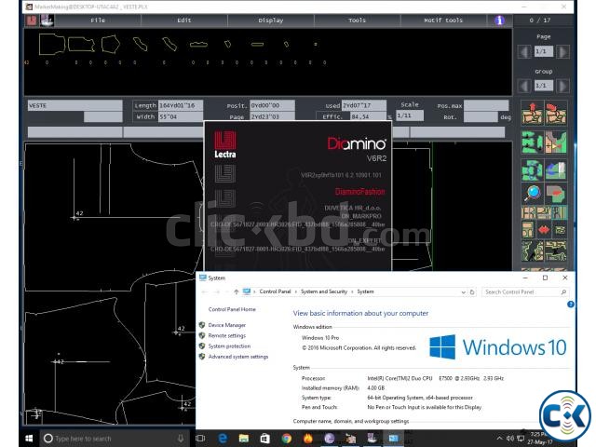
Task: Launch Microsoft Edge from the taskbar
Action: 223,439
